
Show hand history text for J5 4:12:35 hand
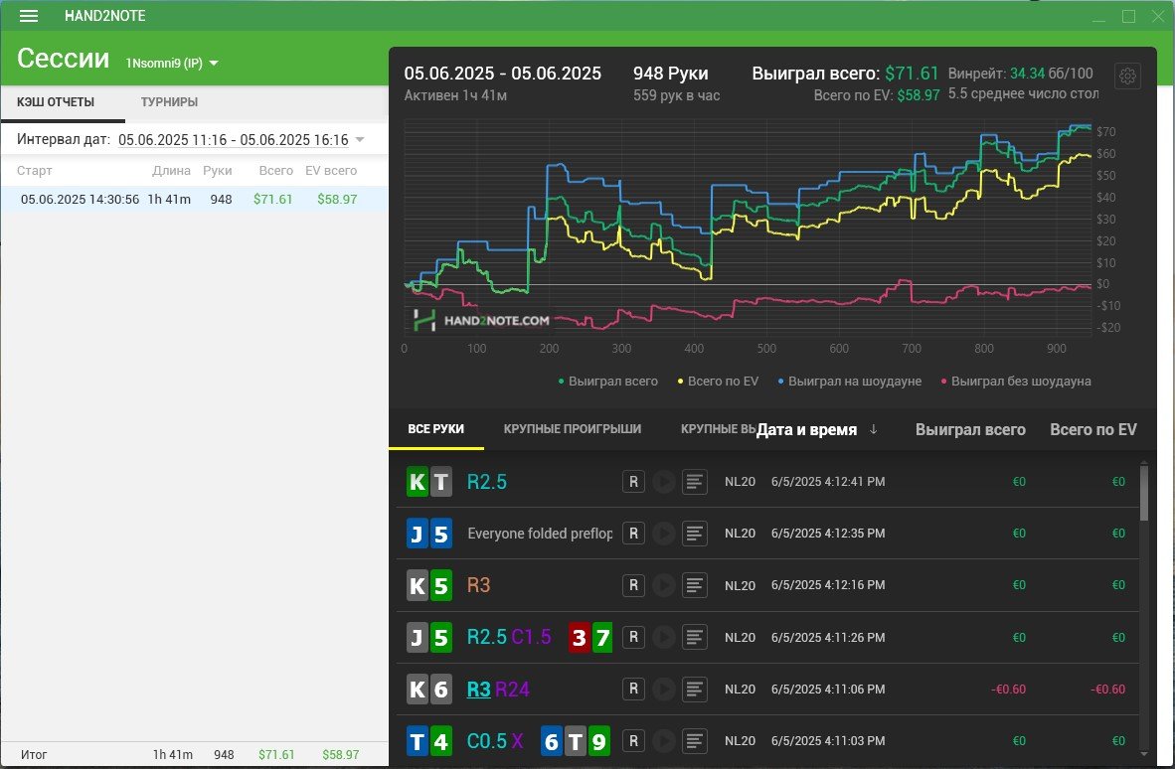[x=695, y=534]
